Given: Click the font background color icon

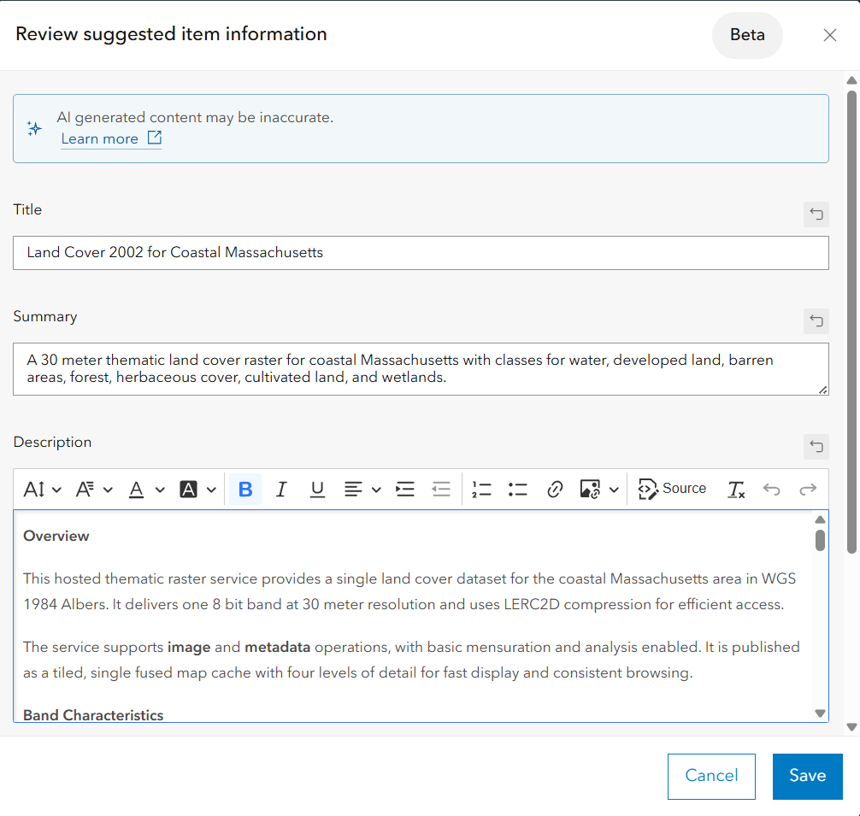Looking at the screenshot, I should coord(188,489).
